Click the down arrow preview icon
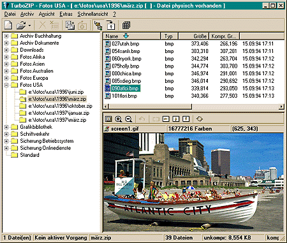 click(176, 119)
